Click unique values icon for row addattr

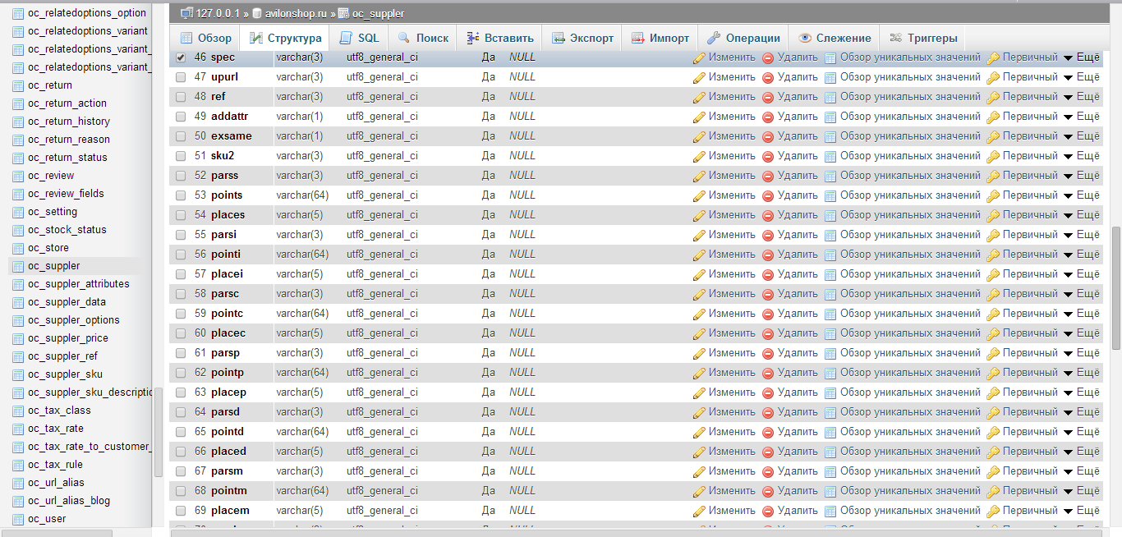pos(830,117)
